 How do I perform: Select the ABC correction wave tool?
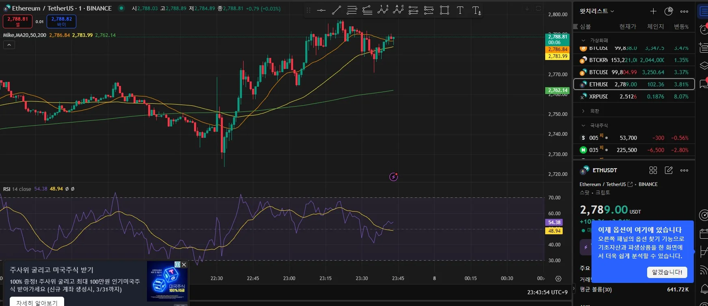tap(398, 10)
